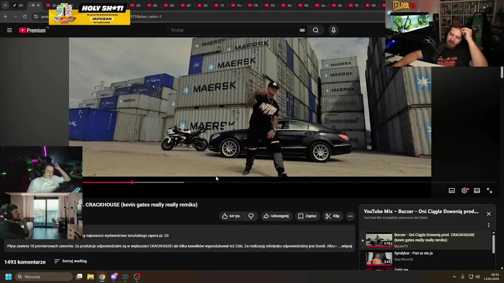Open File Explorer from the taskbar
The height and width of the screenshot is (283, 504).
(x=91, y=277)
